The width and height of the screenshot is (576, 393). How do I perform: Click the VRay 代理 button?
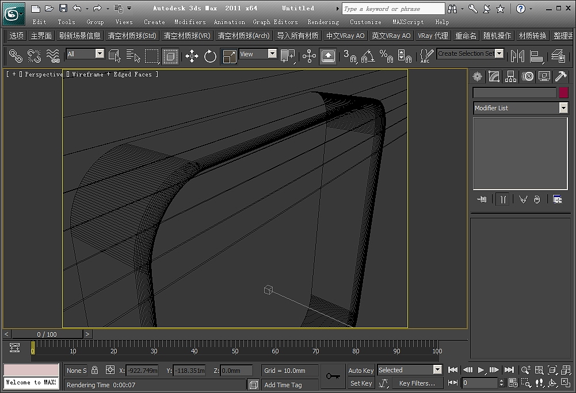point(433,36)
